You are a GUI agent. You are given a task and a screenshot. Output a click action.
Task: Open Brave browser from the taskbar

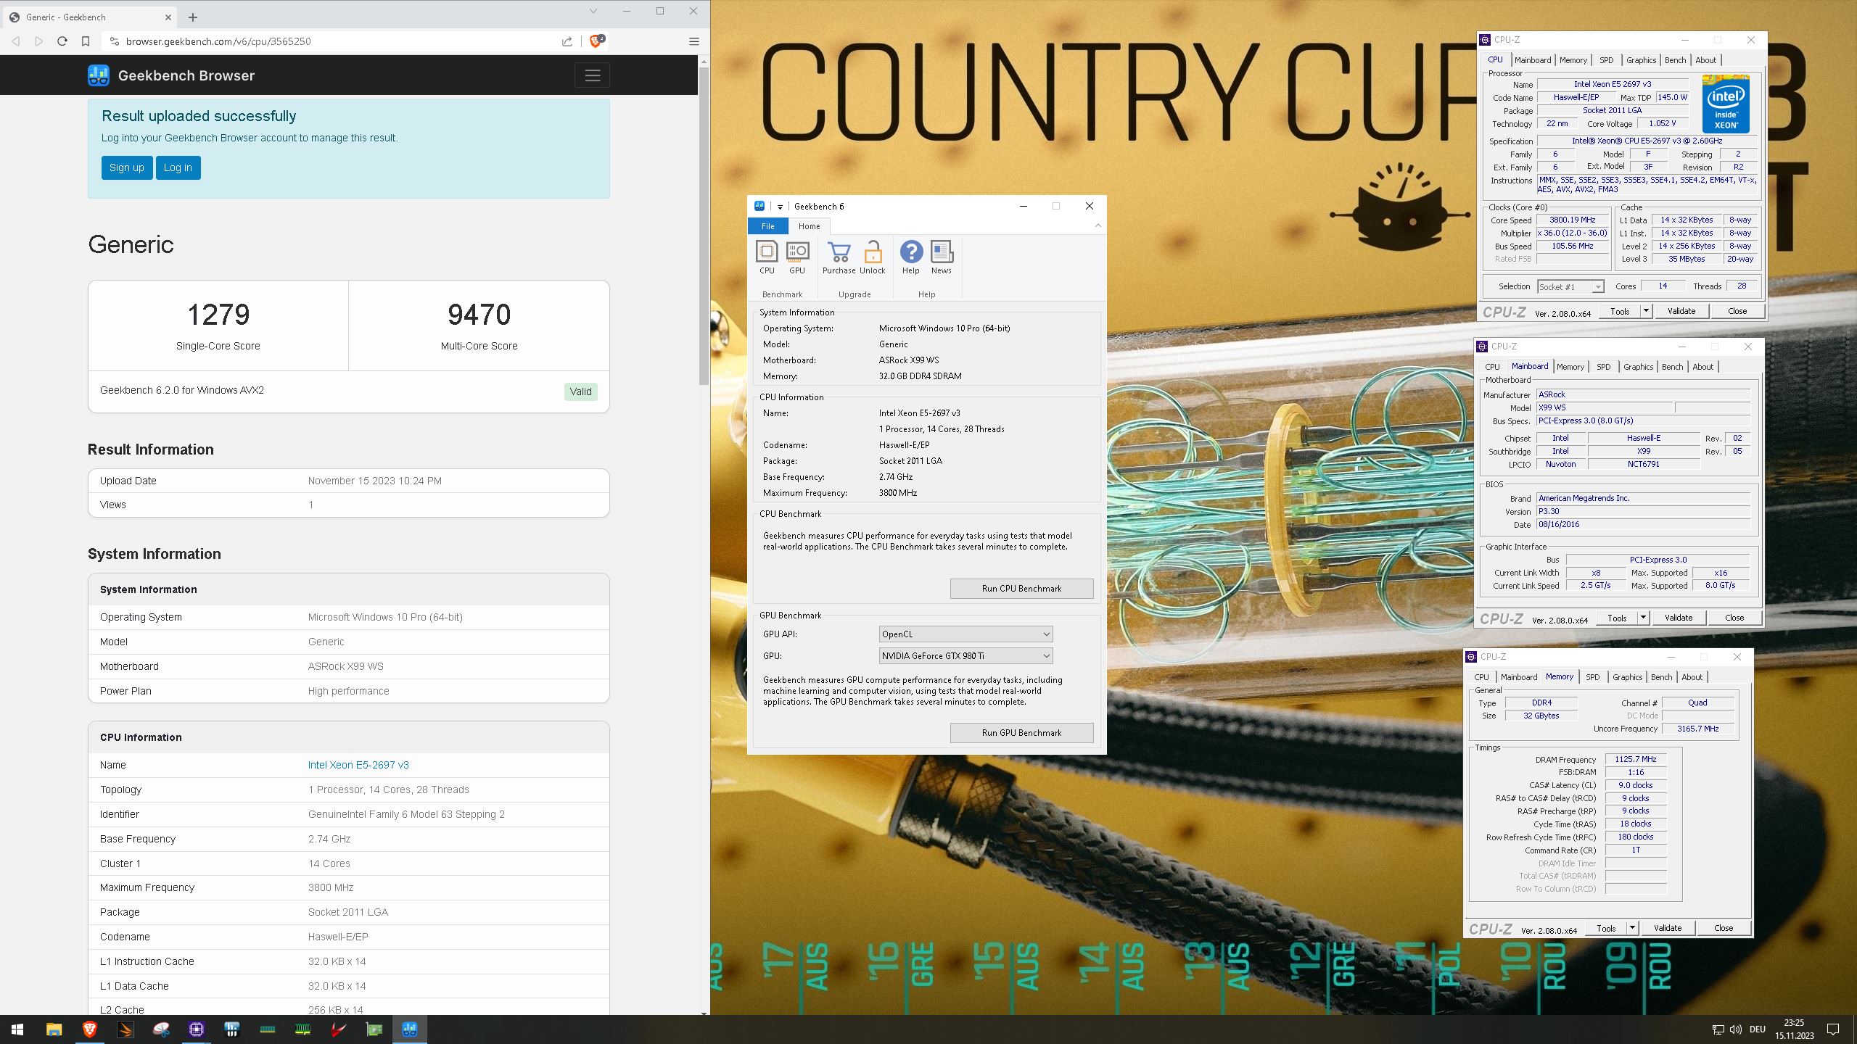(89, 1029)
